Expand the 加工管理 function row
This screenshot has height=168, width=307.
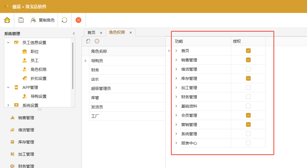[x=176, y=88]
